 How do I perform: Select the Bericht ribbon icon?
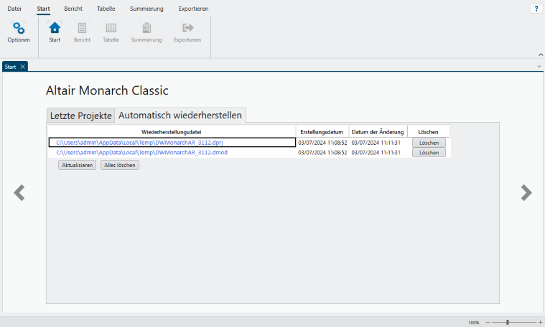(82, 29)
